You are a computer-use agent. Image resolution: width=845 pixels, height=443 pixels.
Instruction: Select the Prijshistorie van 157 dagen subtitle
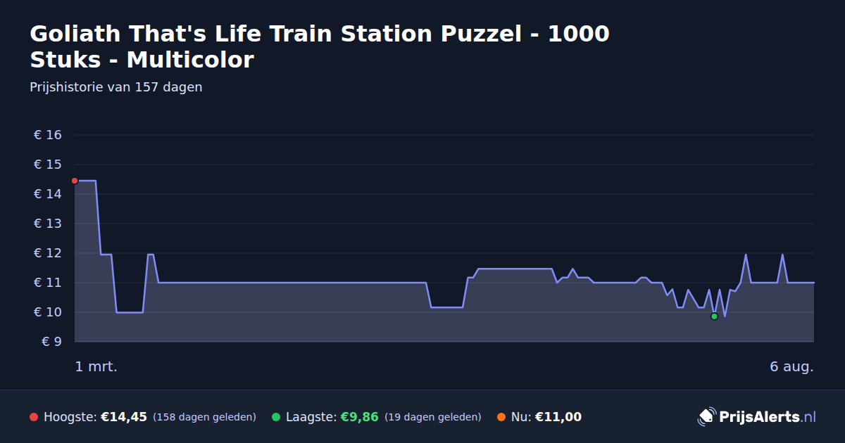pyautogui.click(x=116, y=87)
